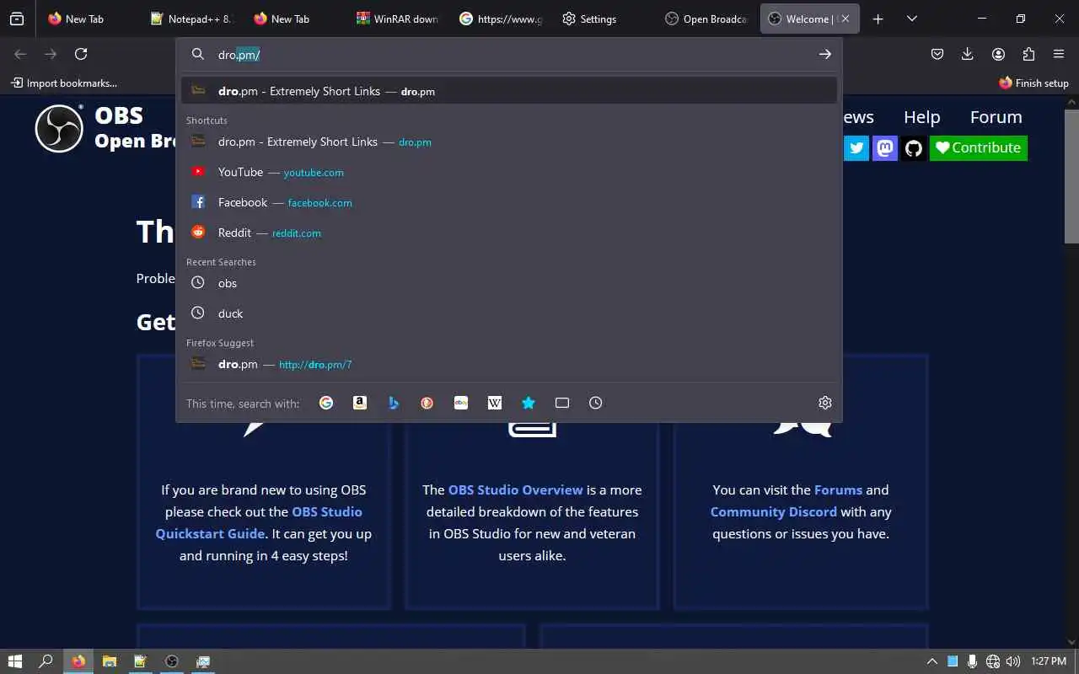Image resolution: width=1079 pixels, height=674 pixels.
Task: Click Finish setup button
Action: click(1033, 83)
